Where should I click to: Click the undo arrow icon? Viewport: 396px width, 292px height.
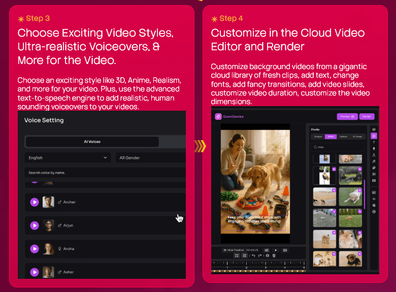tap(253, 255)
